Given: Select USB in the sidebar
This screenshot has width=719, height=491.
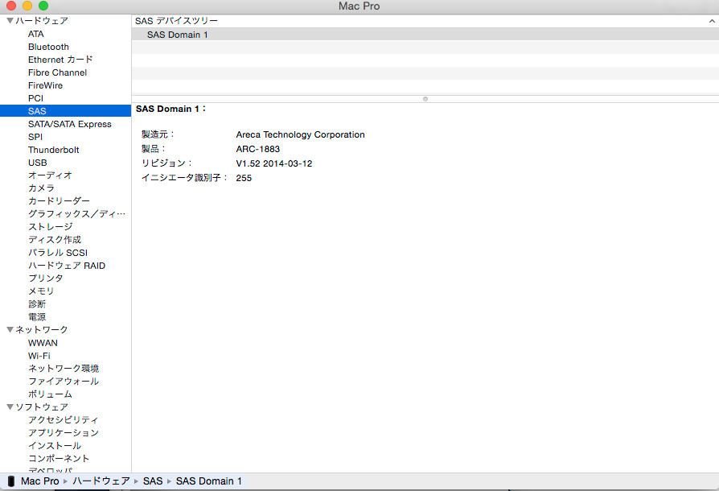Looking at the screenshot, I should [x=38, y=163].
